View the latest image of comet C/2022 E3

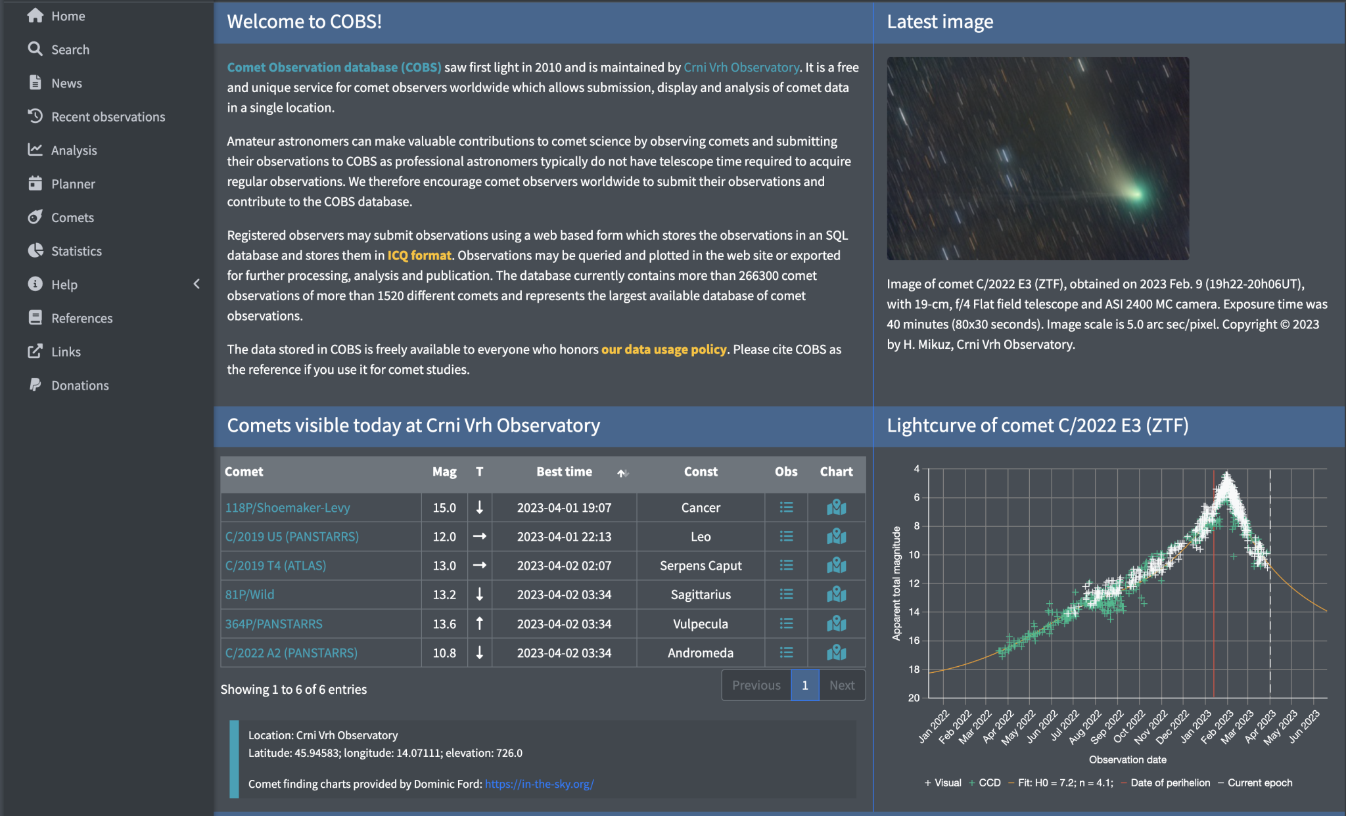[x=1038, y=158]
